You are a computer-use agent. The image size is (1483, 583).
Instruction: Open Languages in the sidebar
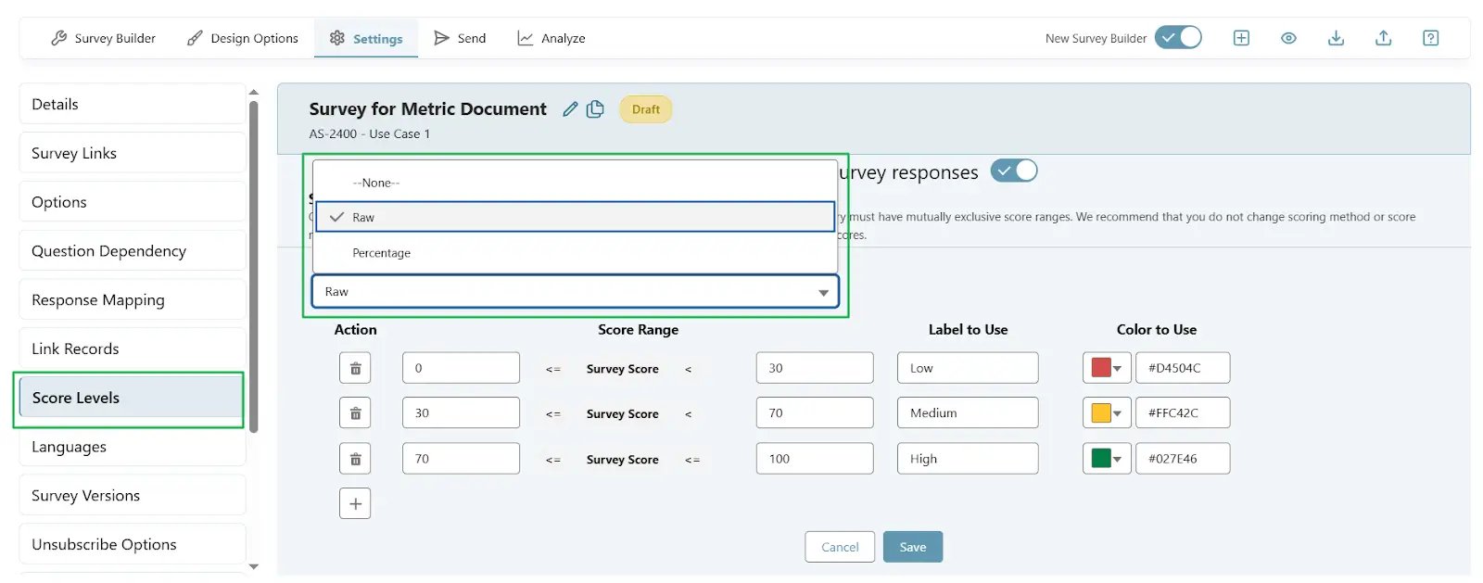[x=132, y=447]
